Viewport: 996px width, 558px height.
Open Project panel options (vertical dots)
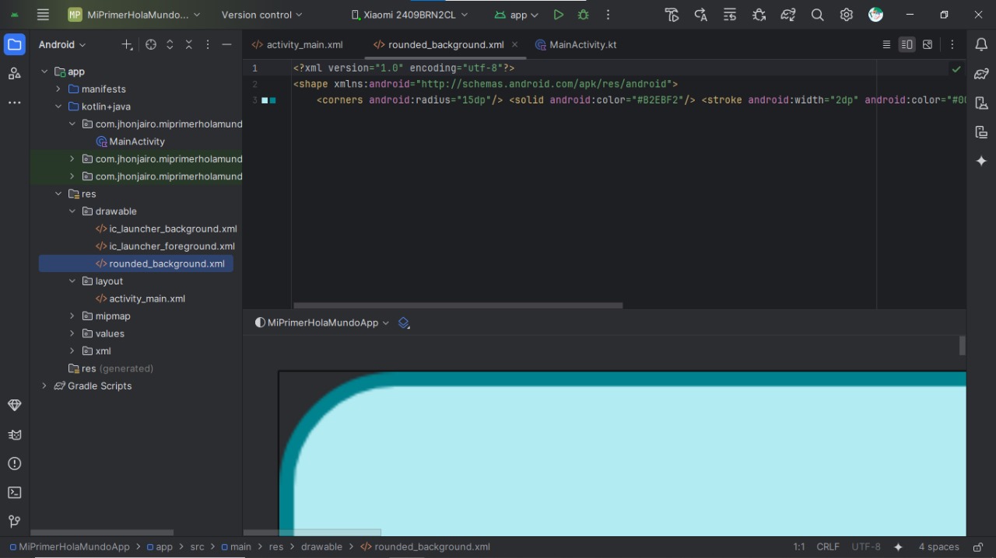coord(208,44)
